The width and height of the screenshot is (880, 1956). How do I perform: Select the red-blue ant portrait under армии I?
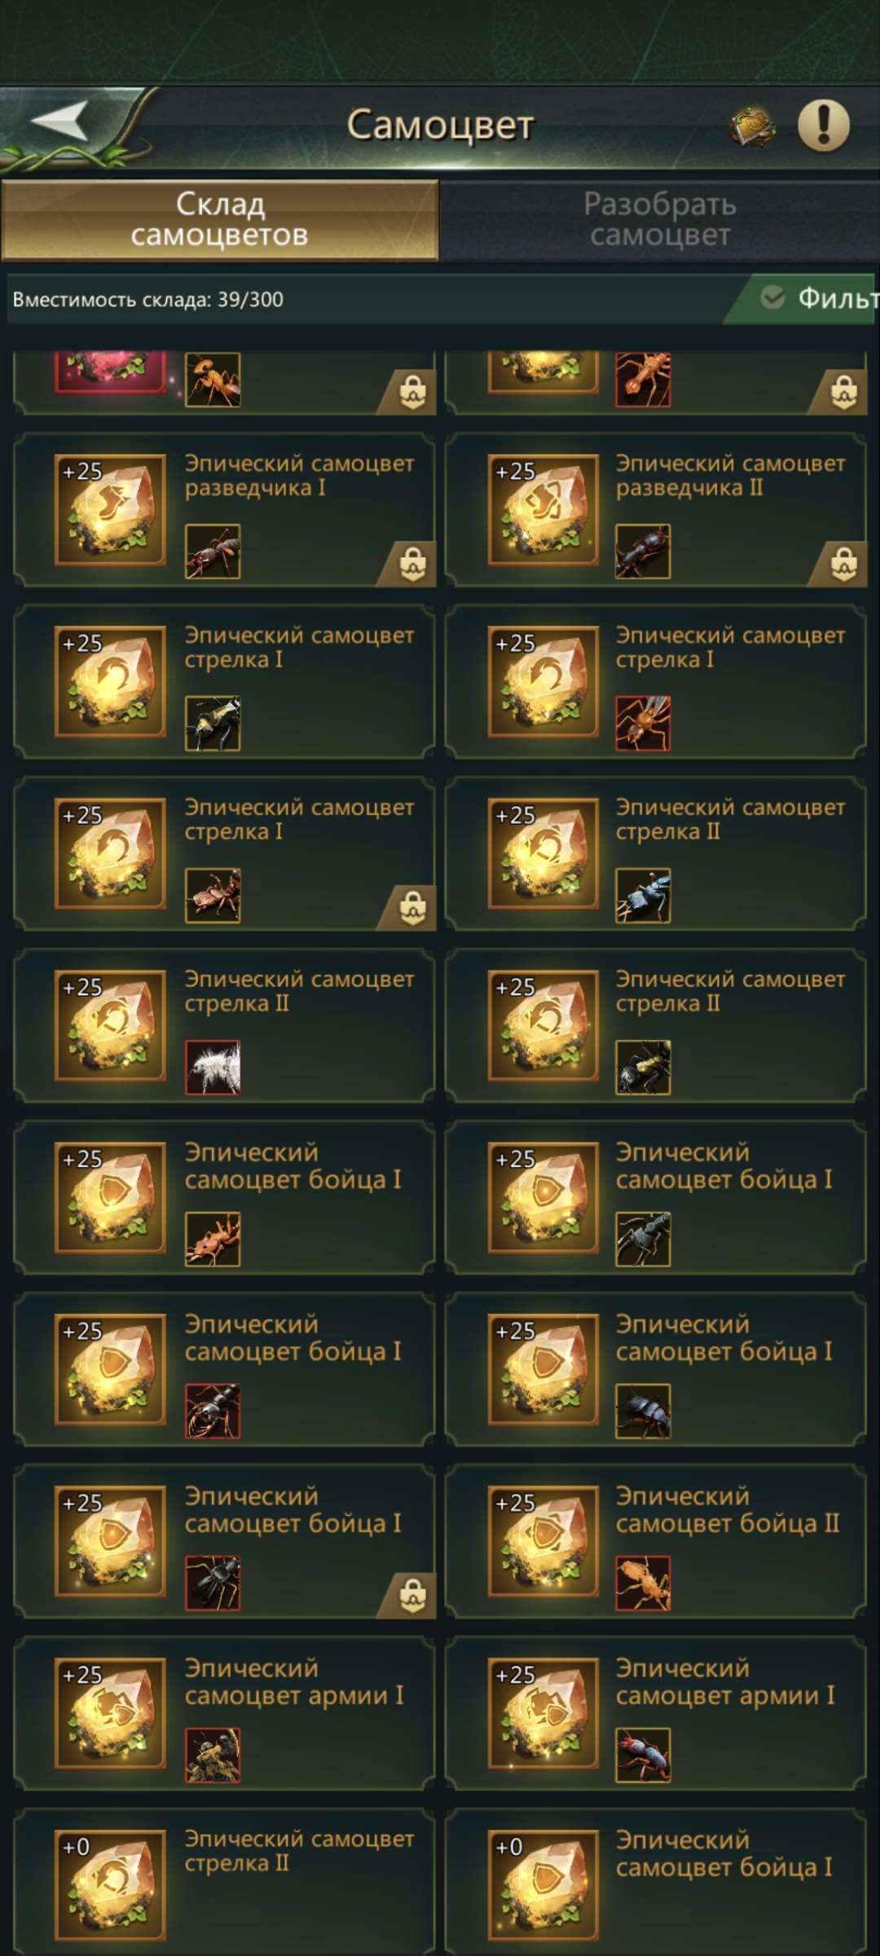click(x=643, y=1755)
